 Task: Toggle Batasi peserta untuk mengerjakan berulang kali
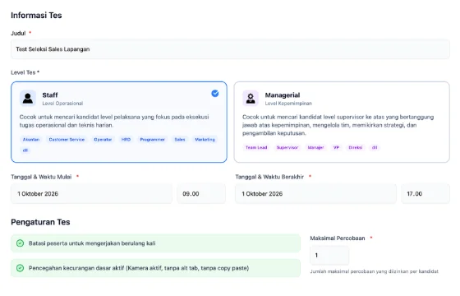pos(155,243)
